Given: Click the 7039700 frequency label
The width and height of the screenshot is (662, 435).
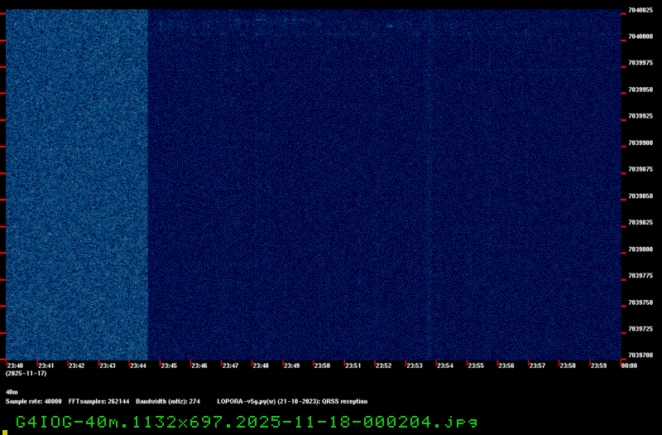Looking at the screenshot, I should [x=640, y=355].
